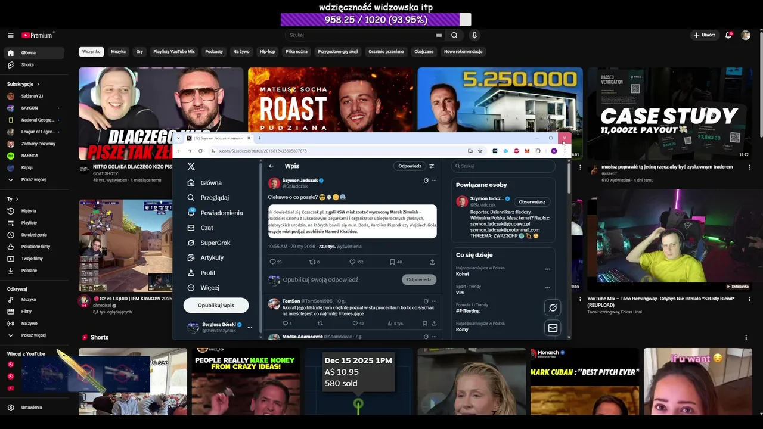Open a new Chrome tab with plus
The height and width of the screenshot is (429, 763).
coord(259,138)
